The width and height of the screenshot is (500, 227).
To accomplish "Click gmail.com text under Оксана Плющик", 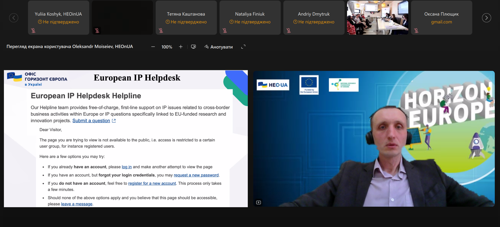I will 442,22.
